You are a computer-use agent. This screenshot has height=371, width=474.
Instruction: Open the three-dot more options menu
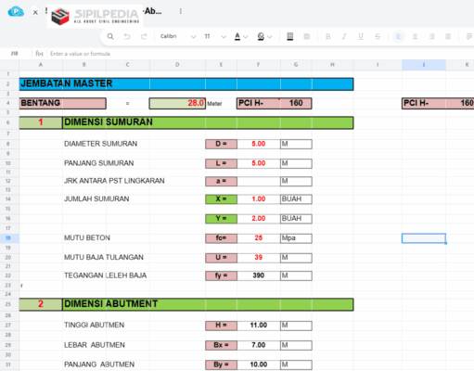[181, 11]
